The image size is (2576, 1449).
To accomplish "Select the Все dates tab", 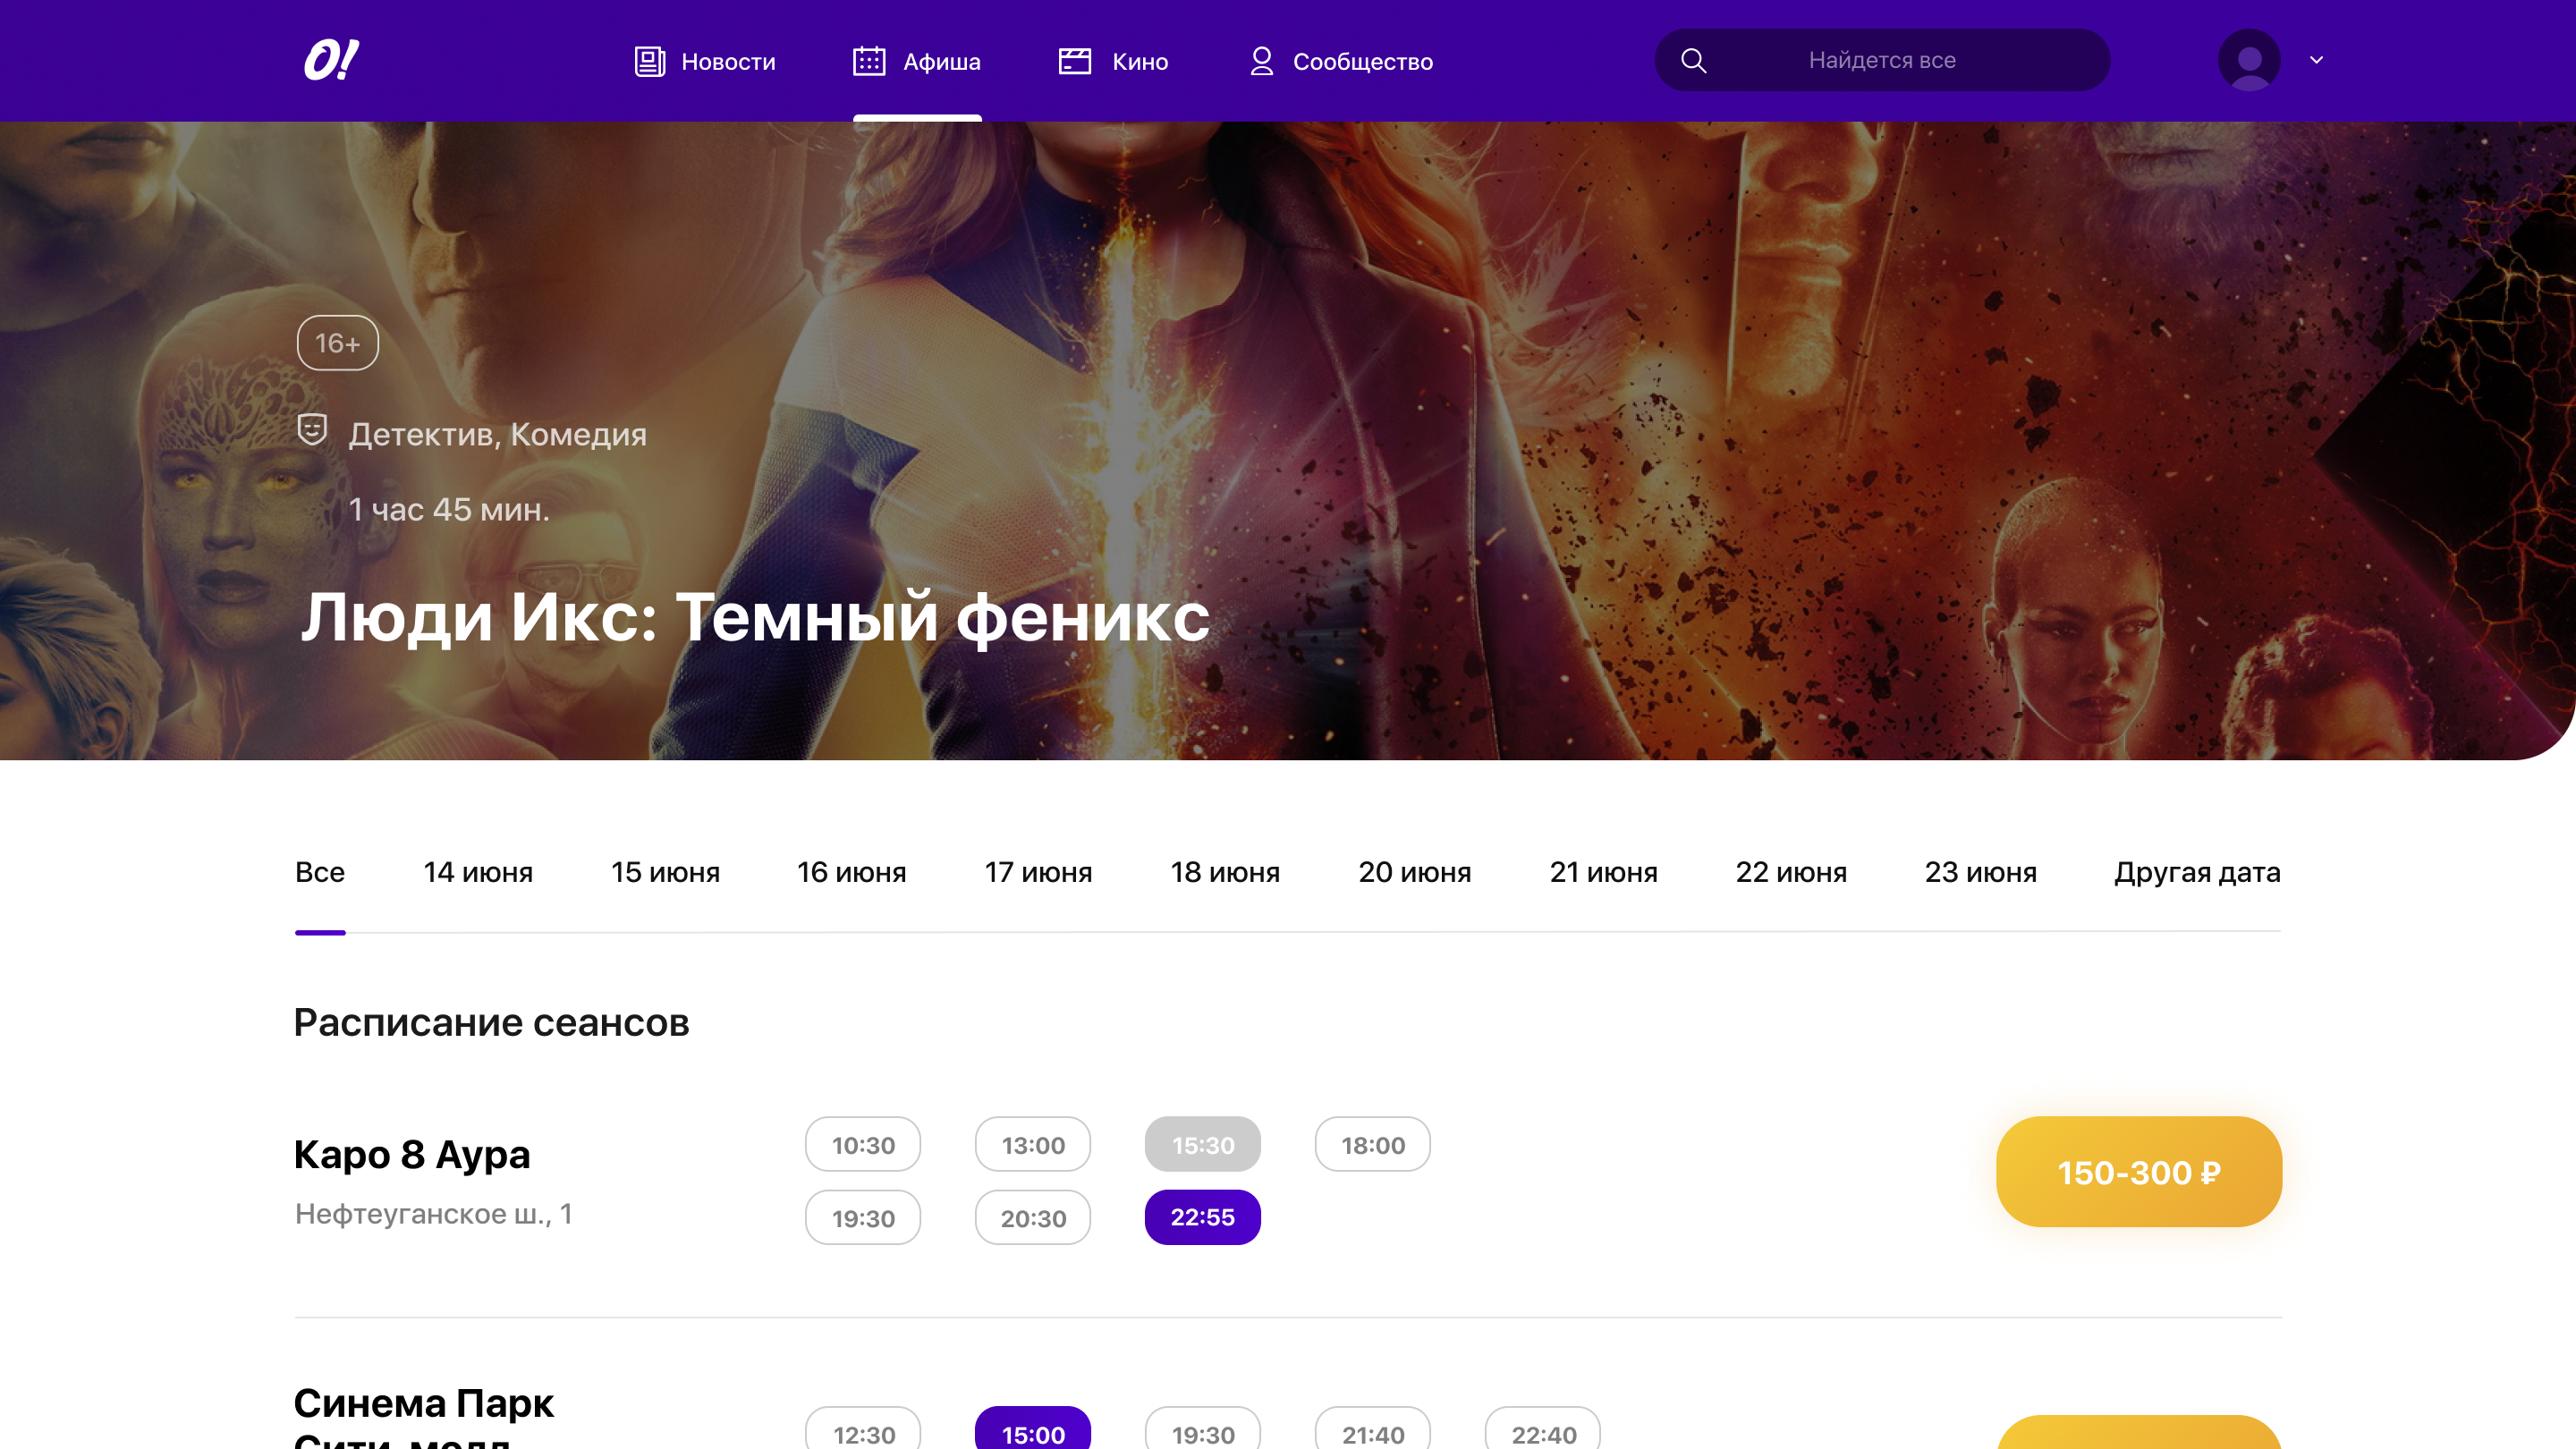I will click(319, 872).
